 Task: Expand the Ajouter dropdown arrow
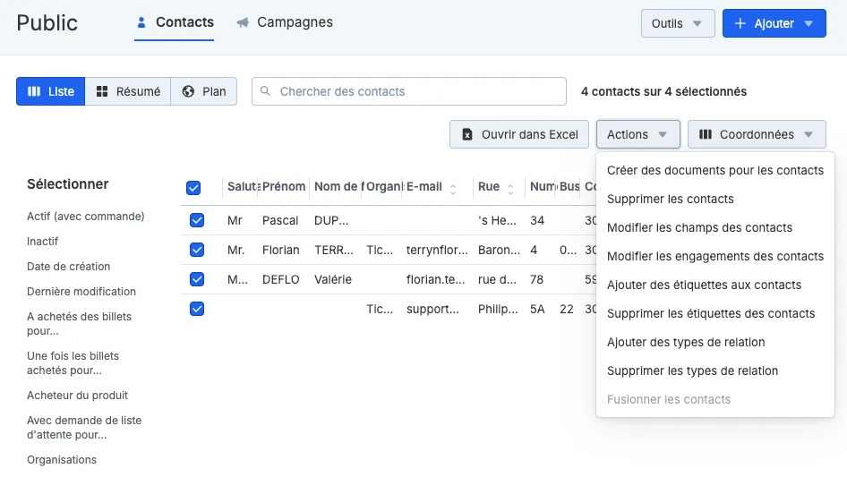pyautogui.click(x=808, y=23)
